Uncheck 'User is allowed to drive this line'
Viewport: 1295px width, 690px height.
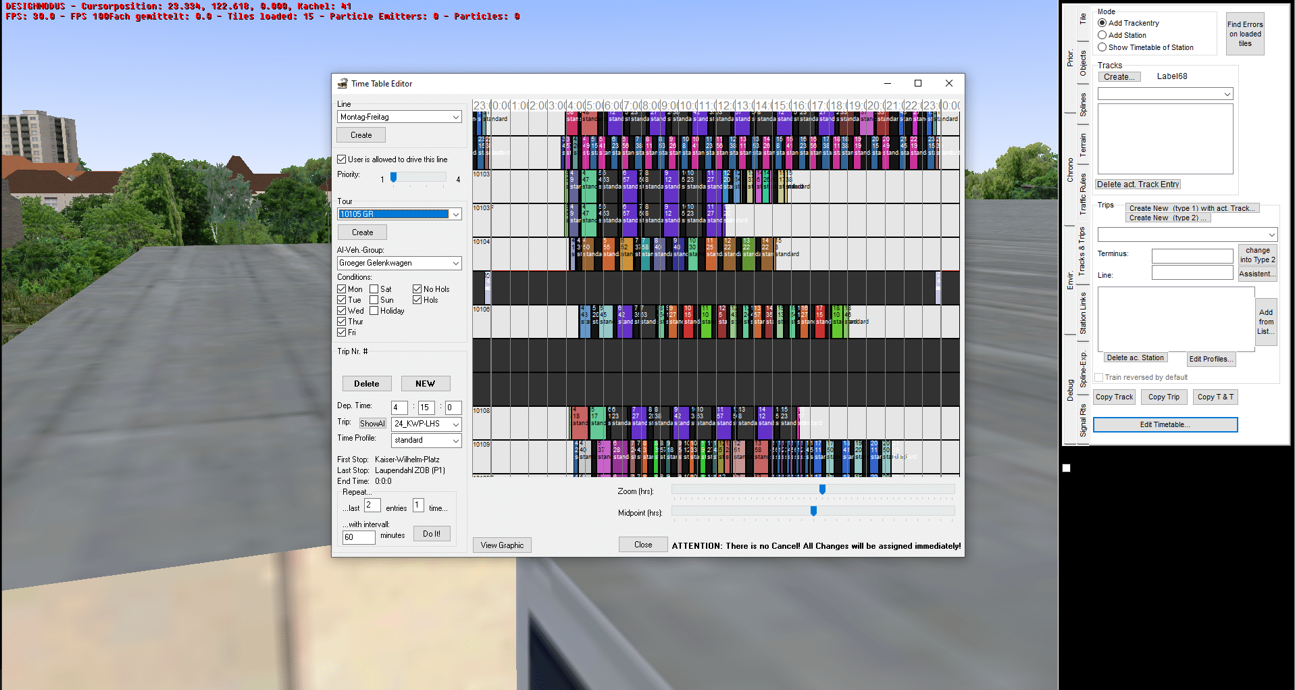tap(342, 159)
